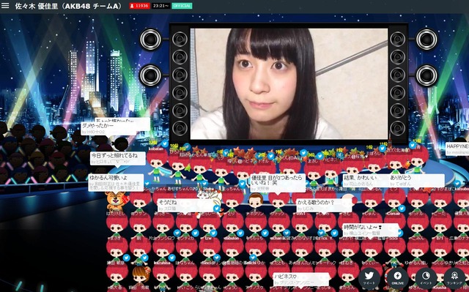469x292 pixels.
Task: Select the brown-haired boy avatar in the audience
Action: [256, 201]
